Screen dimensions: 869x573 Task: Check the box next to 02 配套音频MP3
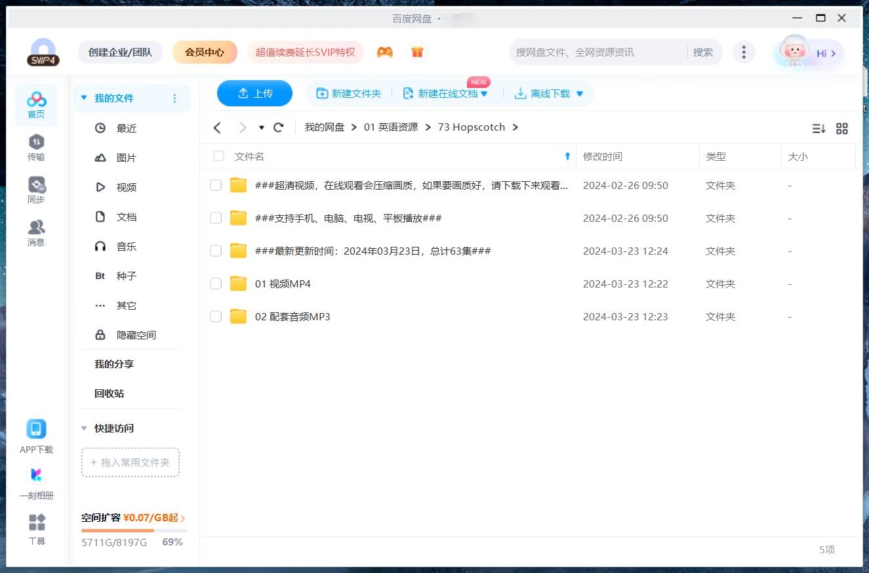[216, 316]
